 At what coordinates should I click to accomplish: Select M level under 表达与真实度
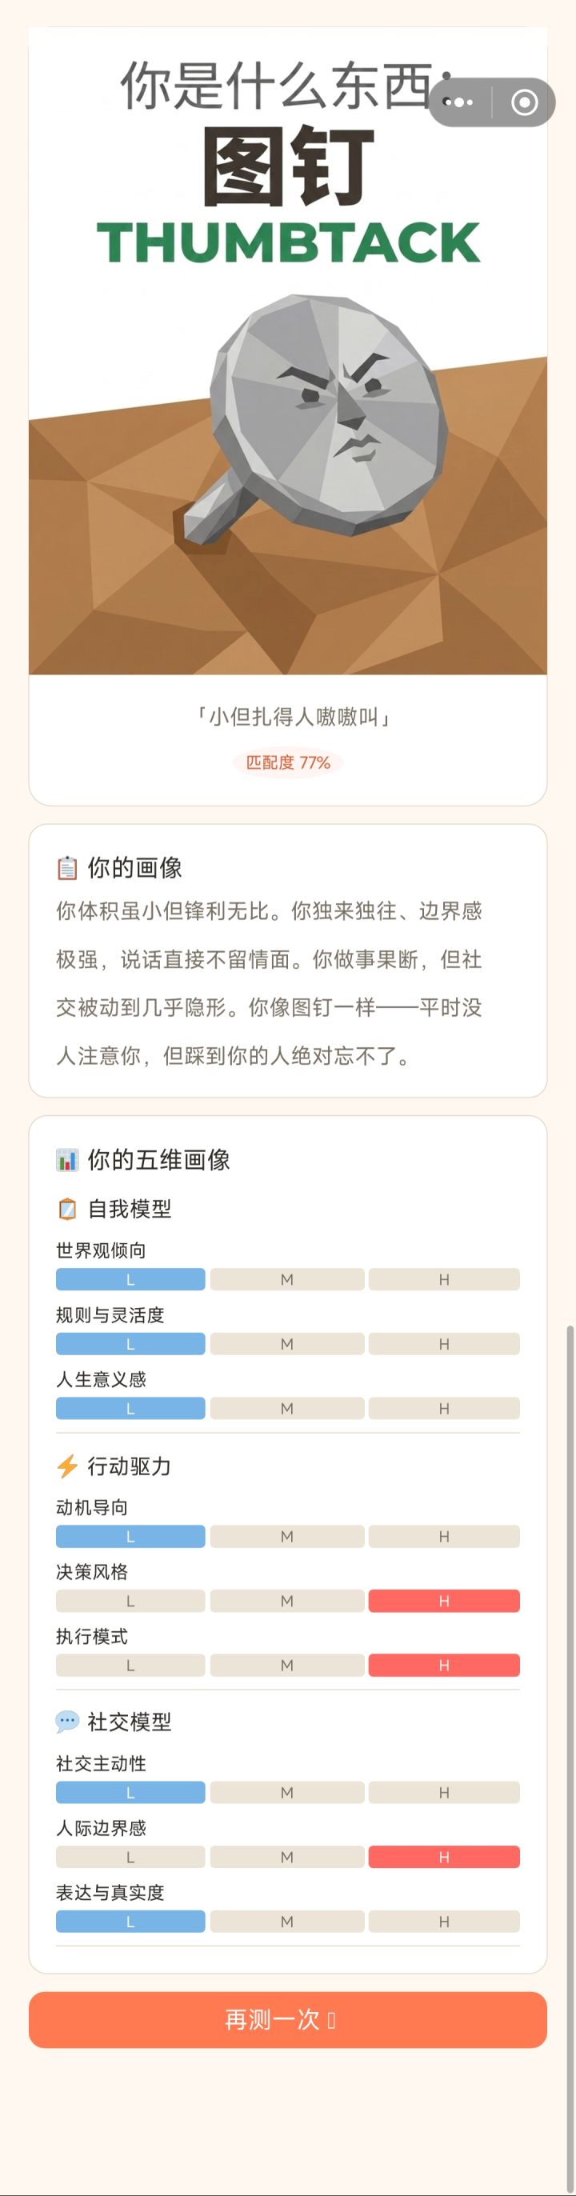click(x=287, y=1922)
